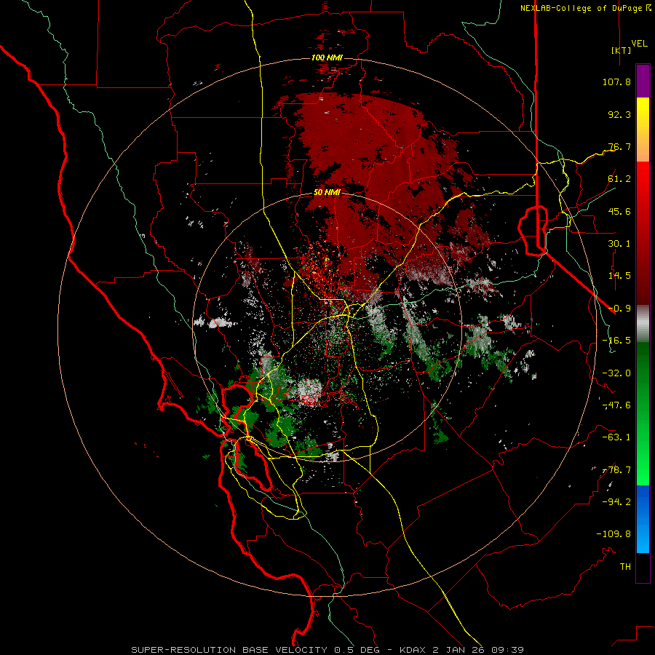Click the blue segment of velocity color bar
The height and width of the screenshot is (655, 655).
pyautogui.click(x=643, y=519)
